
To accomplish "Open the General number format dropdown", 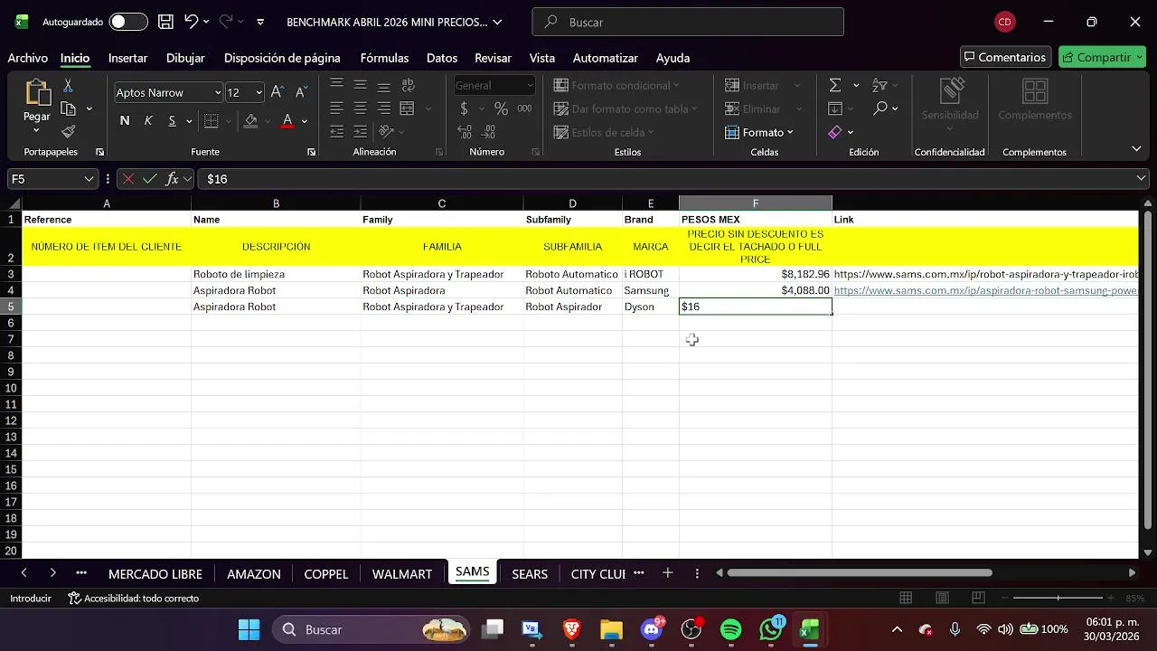I will [x=530, y=85].
